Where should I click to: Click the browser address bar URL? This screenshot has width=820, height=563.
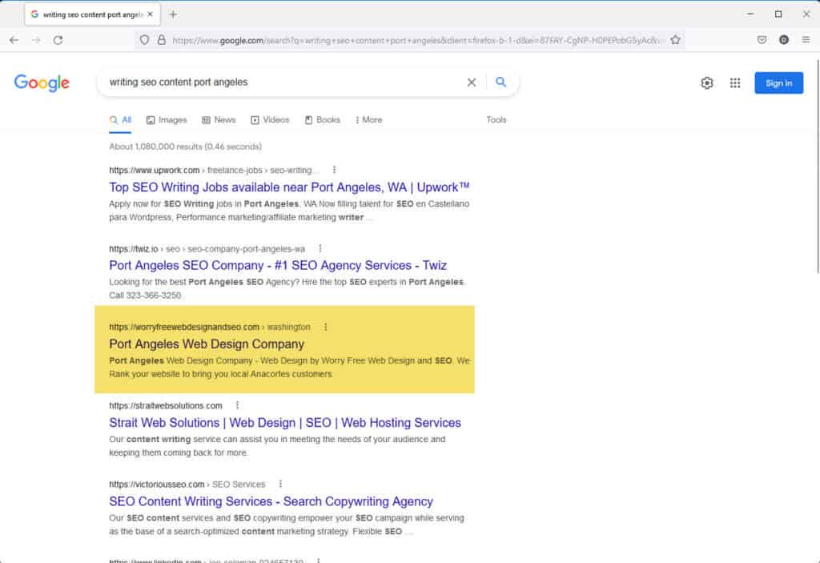pyautogui.click(x=416, y=40)
